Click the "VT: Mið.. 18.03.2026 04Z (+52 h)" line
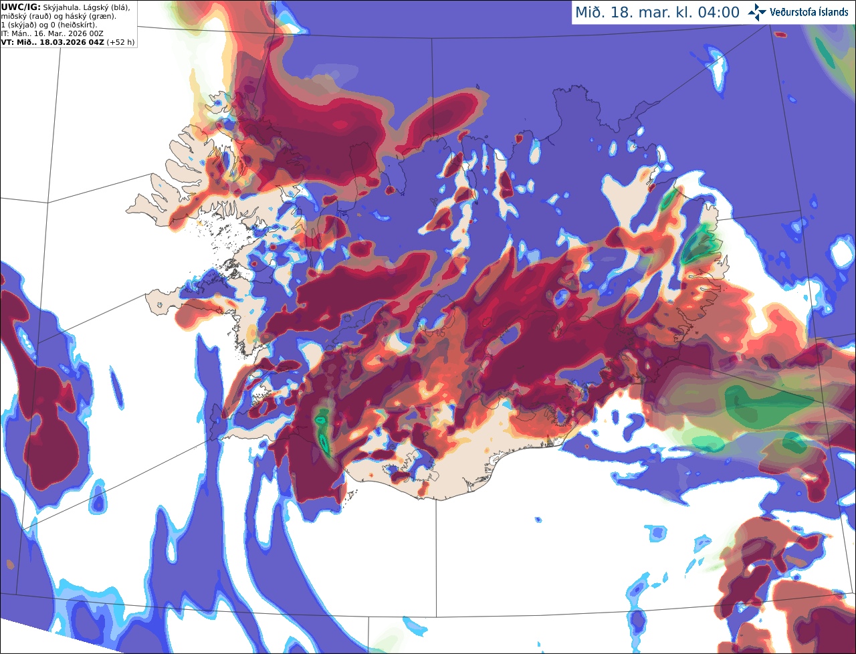This screenshot has width=856, height=654. 68,42
